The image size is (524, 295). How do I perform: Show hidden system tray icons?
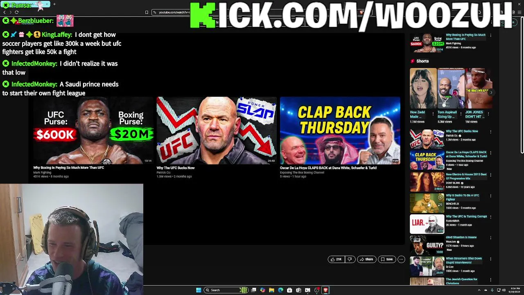coord(479,290)
